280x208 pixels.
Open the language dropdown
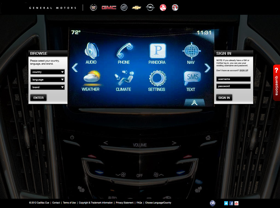[47, 79]
